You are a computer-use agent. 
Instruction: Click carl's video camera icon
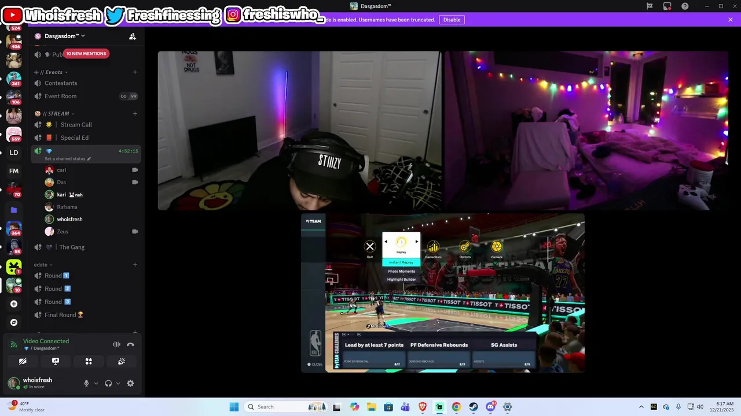pyautogui.click(x=135, y=170)
